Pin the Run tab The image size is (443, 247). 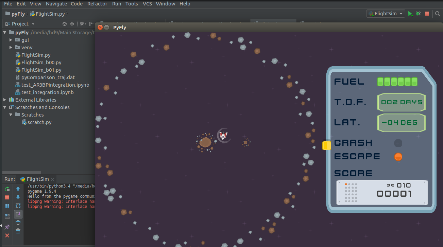(x=7, y=227)
